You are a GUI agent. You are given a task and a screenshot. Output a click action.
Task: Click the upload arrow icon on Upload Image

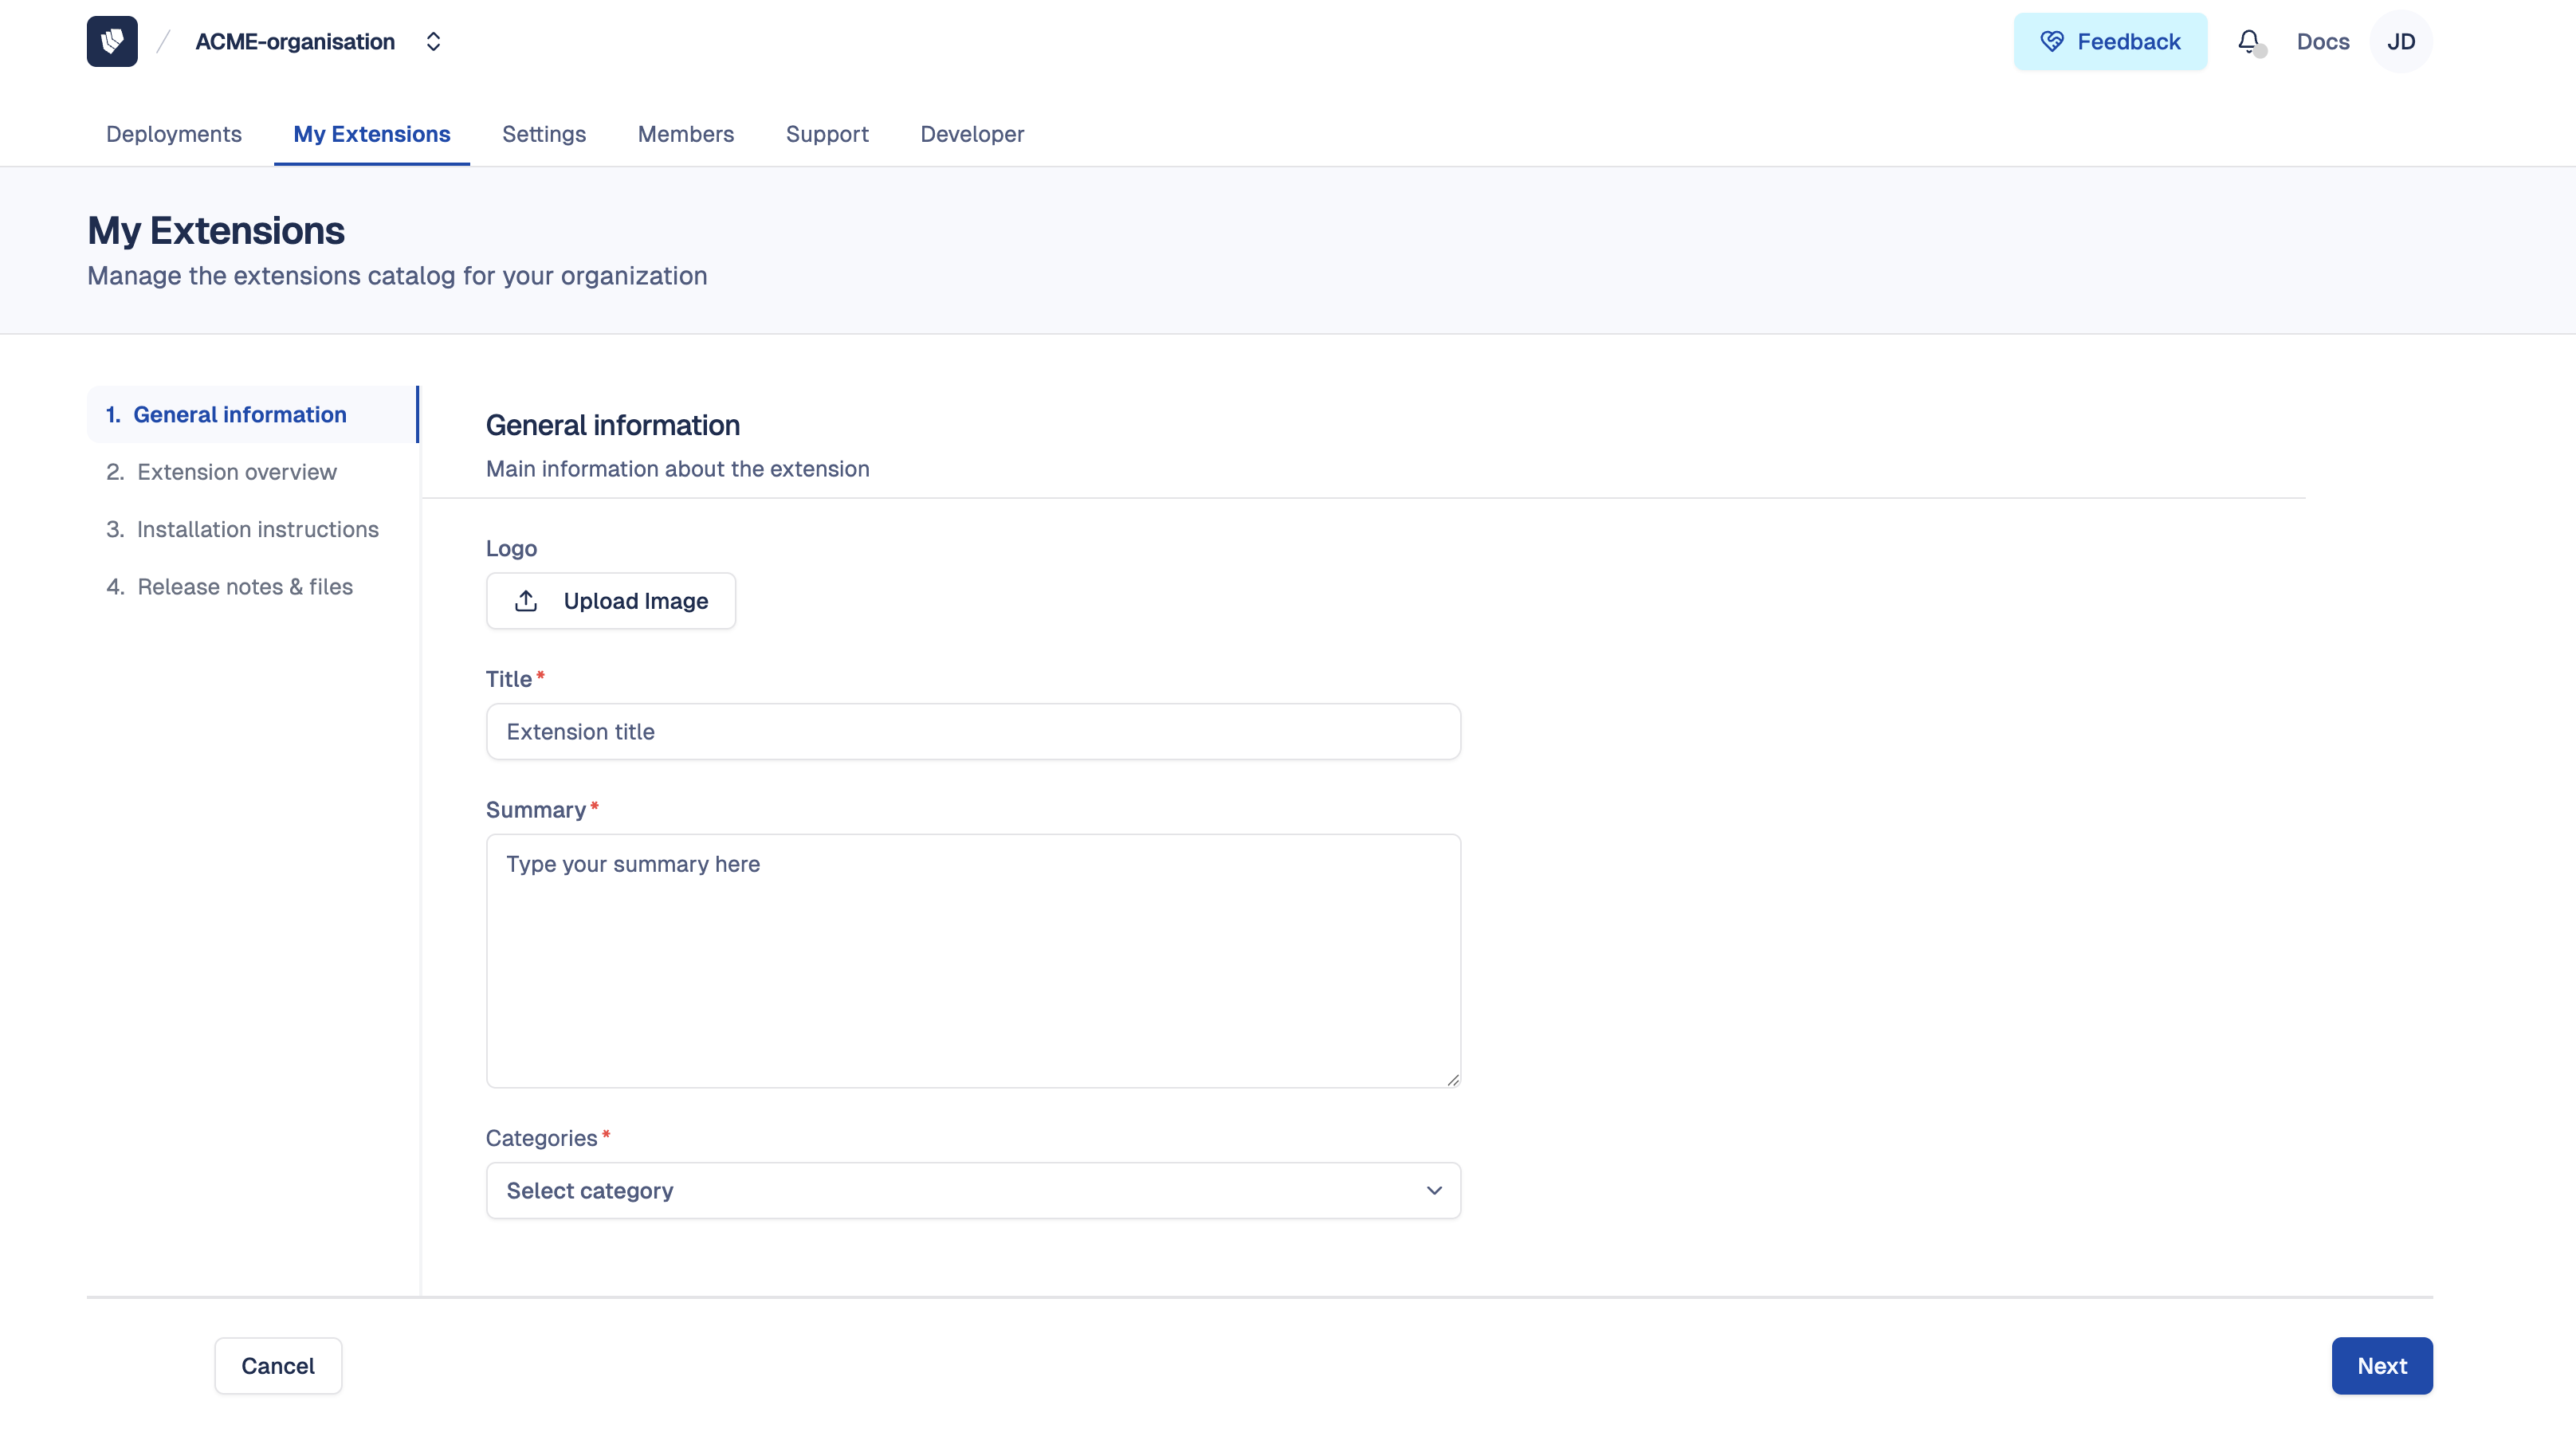point(527,600)
